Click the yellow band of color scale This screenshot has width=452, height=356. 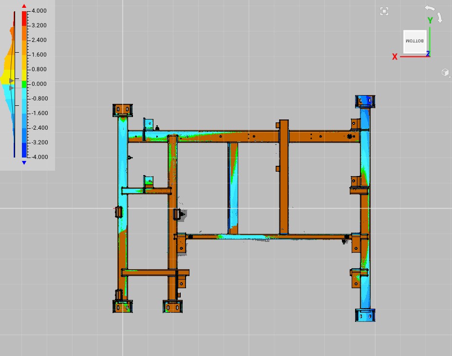[x=24, y=75]
